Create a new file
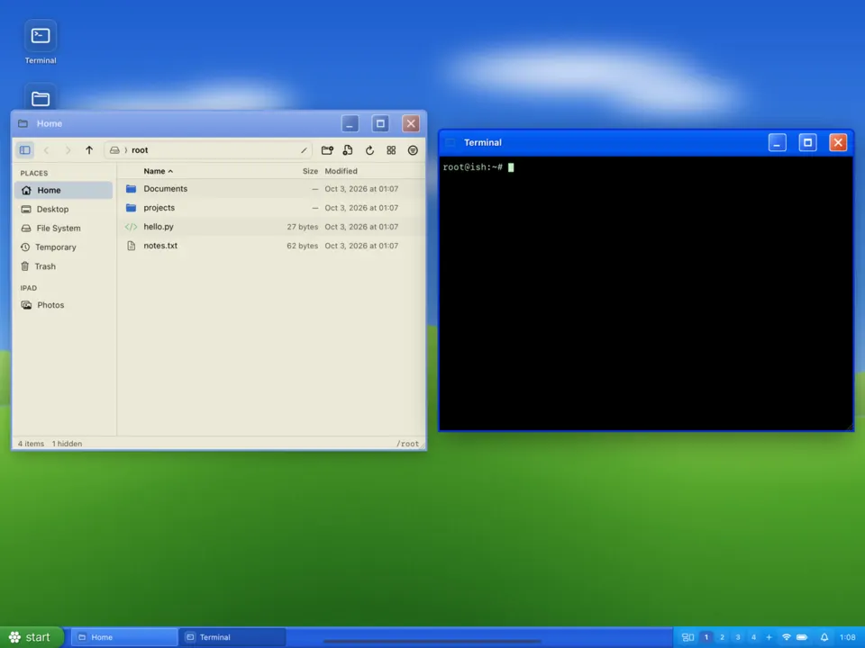865x648 pixels. [x=348, y=150]
